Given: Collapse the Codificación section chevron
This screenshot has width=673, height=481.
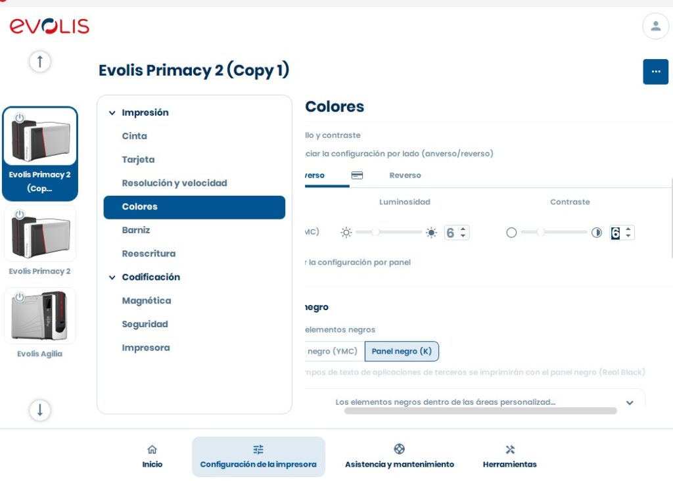Looking at the screenshot, I should coord(112,277).
